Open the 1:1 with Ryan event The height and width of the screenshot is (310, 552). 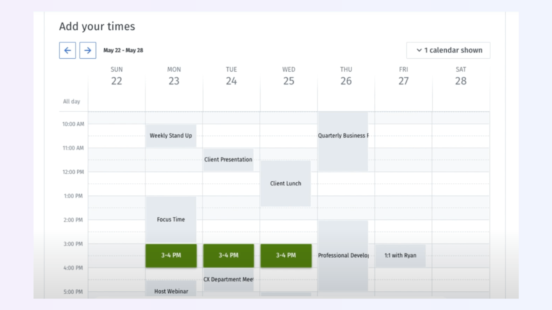tap(400, 255)
